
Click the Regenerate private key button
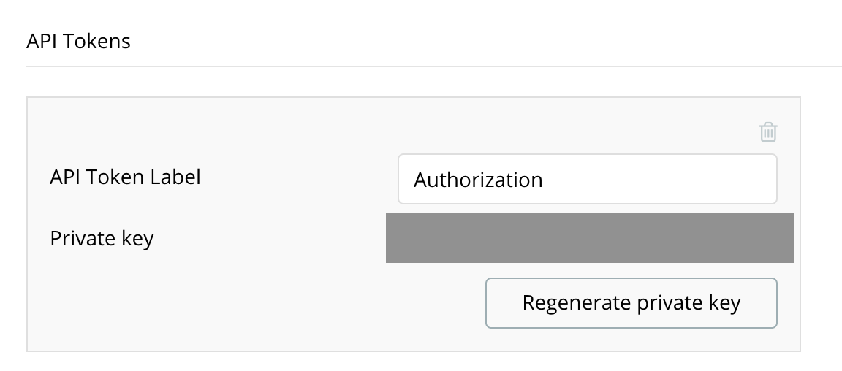pyautogui.click(x=631, y=303)
